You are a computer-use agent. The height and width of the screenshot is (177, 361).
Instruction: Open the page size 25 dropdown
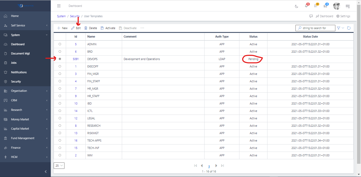(x=59, y=166)
